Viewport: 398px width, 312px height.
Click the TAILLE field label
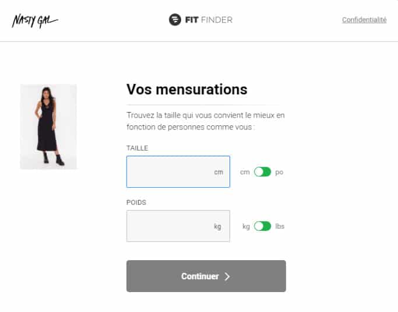[138, 148]
